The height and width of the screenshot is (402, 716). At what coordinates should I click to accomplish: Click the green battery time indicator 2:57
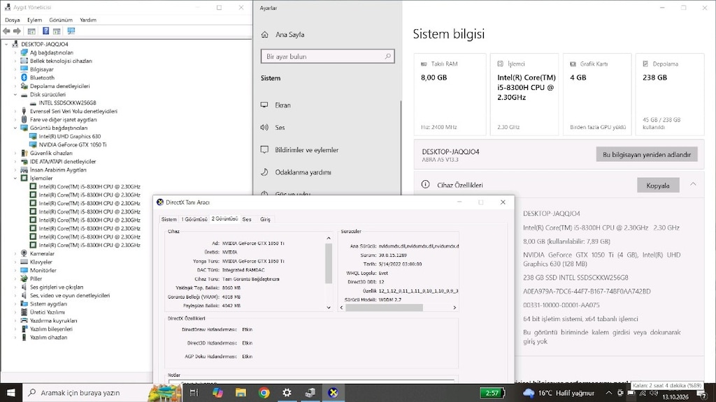[492, 392]
